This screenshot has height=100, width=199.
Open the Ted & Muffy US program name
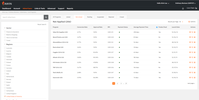[x=58, y=73]
